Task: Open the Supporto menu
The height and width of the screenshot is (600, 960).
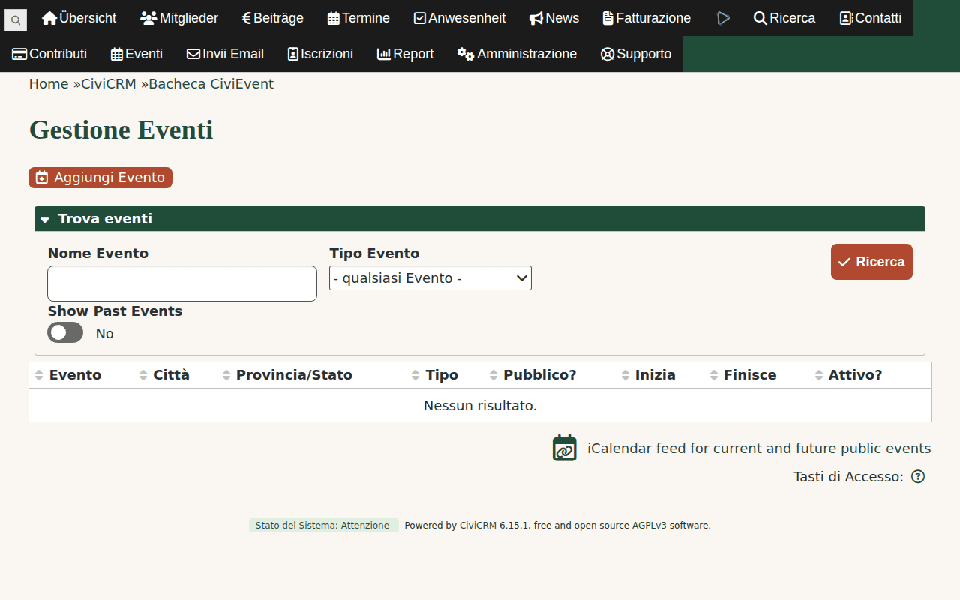Action: (x=636, y=54)
